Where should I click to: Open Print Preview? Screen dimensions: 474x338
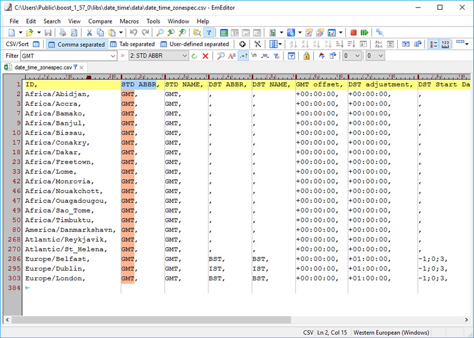[x=74, y=32]
